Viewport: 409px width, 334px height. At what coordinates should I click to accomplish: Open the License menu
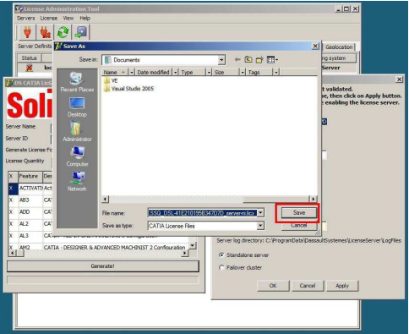(x=49, y=19)
